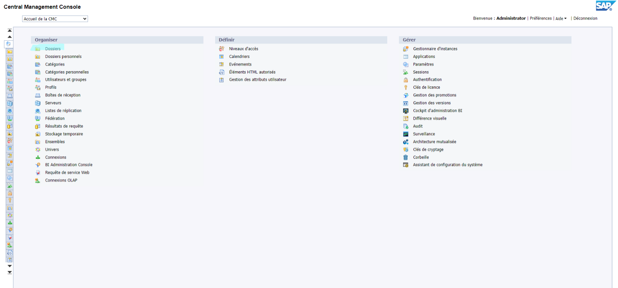This screenshot has height=288, width=618.
Task: Jump to top of sidebar navigation
Action: coord(10,30)
